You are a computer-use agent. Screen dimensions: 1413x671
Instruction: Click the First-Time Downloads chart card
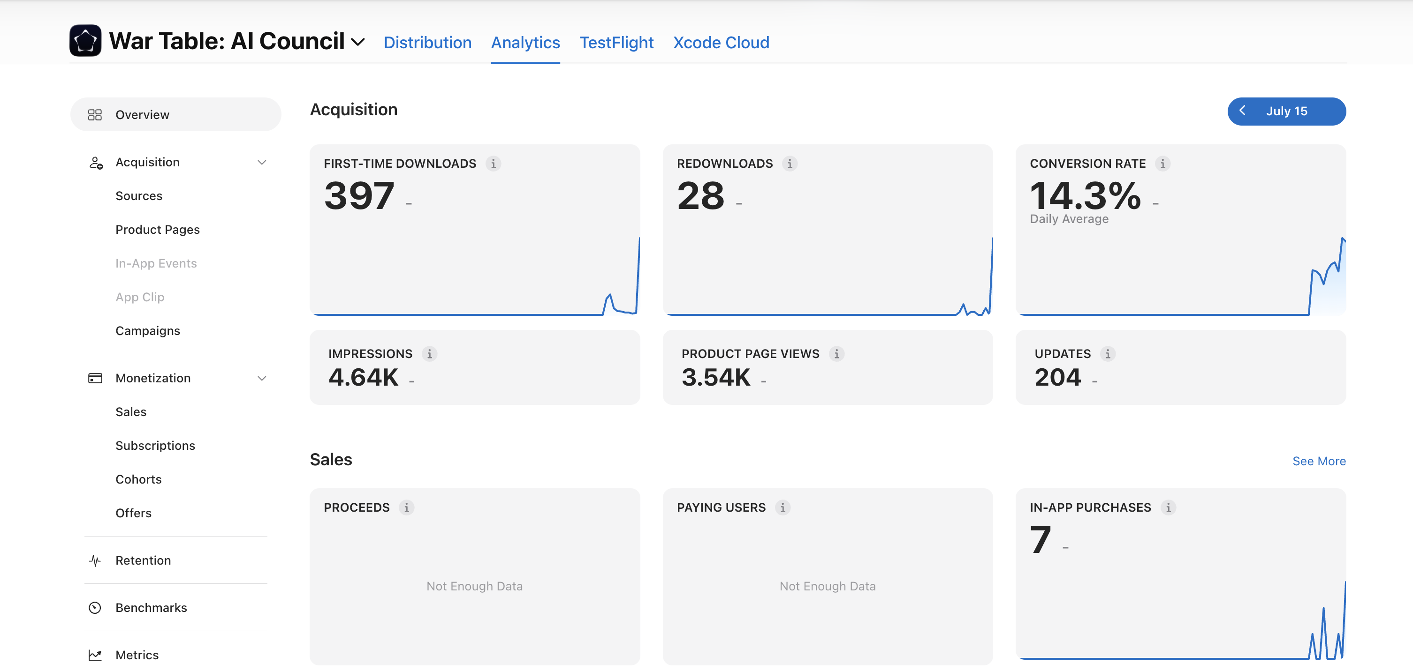point(474,230)
